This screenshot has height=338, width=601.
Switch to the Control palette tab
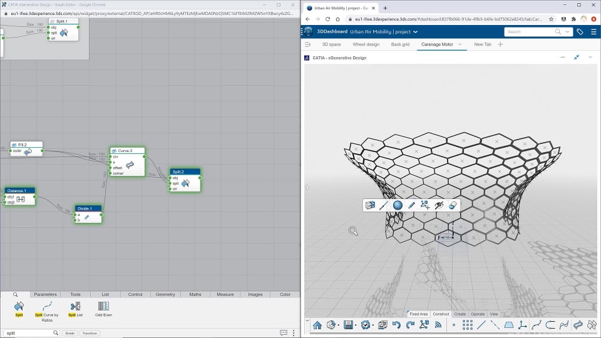135,294
